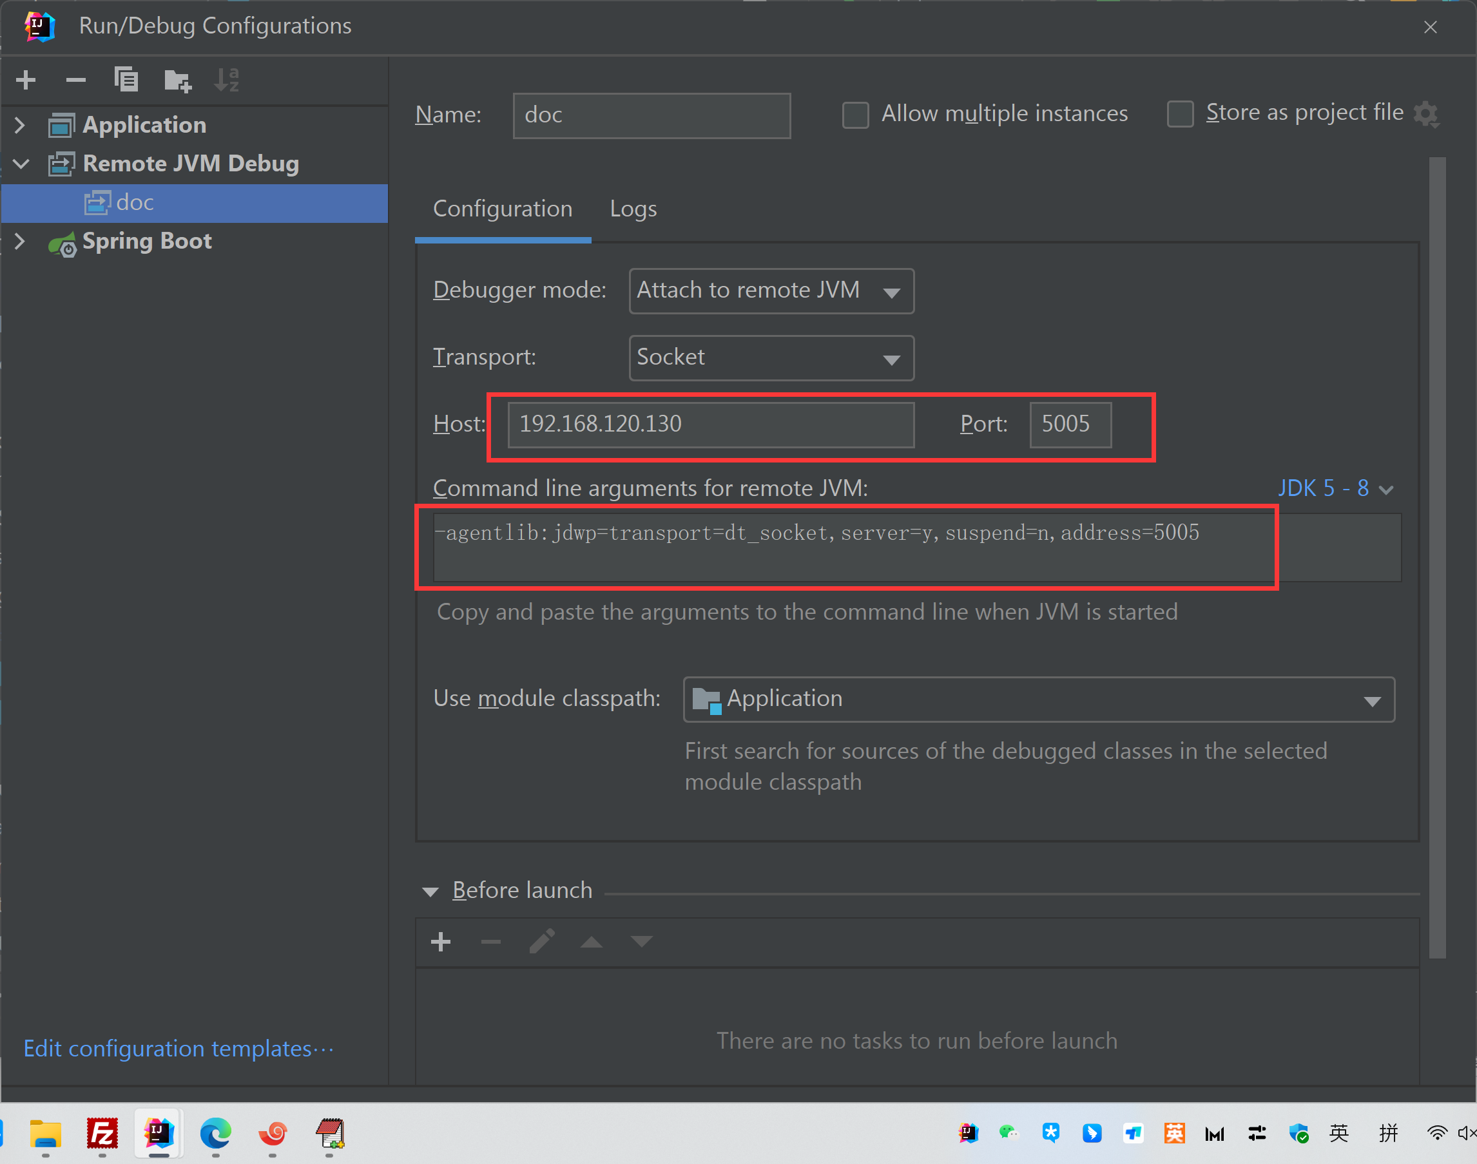The image size is (1477, 1164).
Task: Click the 拼 pinyin input mode indicator
Action: click(x=1389, y=1133)
